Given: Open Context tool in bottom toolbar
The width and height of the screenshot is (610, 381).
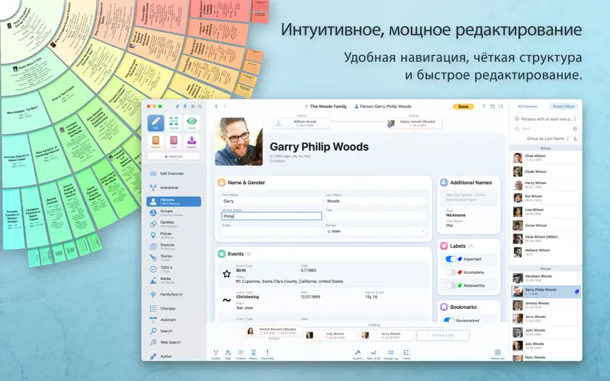Looking at the screenshot, I should point(215,354).
